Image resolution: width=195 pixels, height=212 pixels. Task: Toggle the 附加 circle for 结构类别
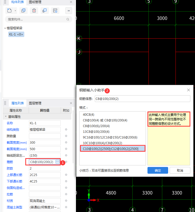[66, 129]
